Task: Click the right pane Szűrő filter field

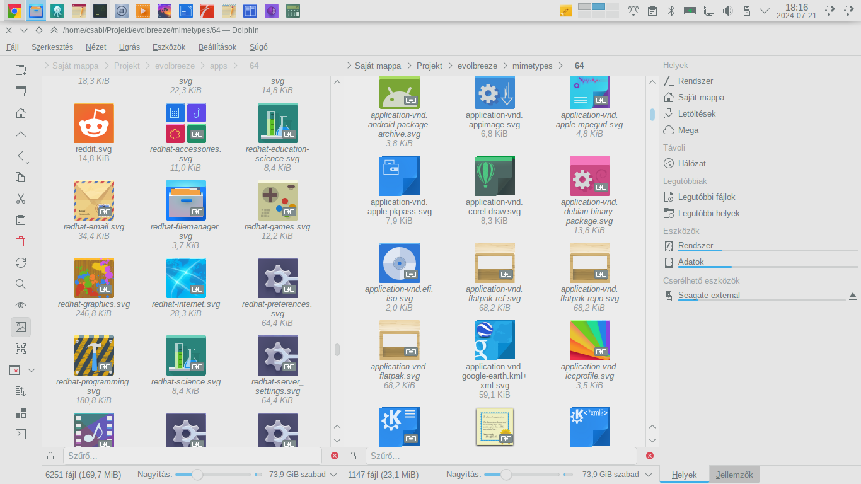Action: click(x=501, y=456)
